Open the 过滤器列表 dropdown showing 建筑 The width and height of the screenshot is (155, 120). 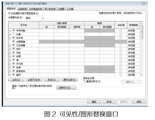click(x=35, y=18)
